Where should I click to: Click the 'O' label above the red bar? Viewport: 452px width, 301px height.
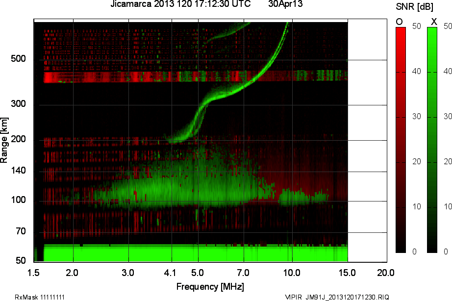click(399, 22)
